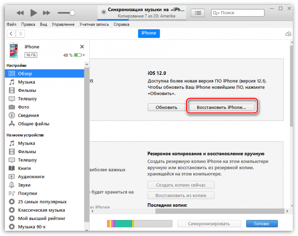The height and width of the screenshot is (236, 298).
Task: Open the Управление menu
Action: click(x=63, y=24)
